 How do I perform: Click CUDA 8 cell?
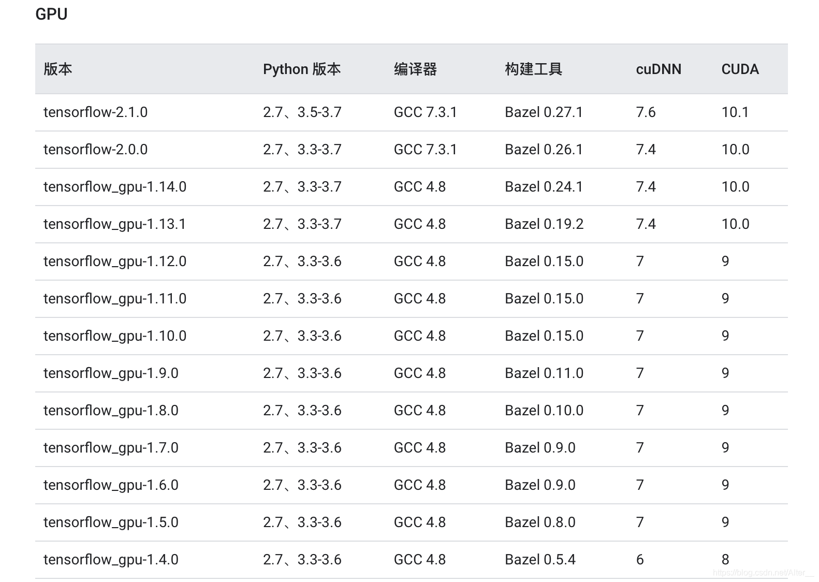coord(725,560)
